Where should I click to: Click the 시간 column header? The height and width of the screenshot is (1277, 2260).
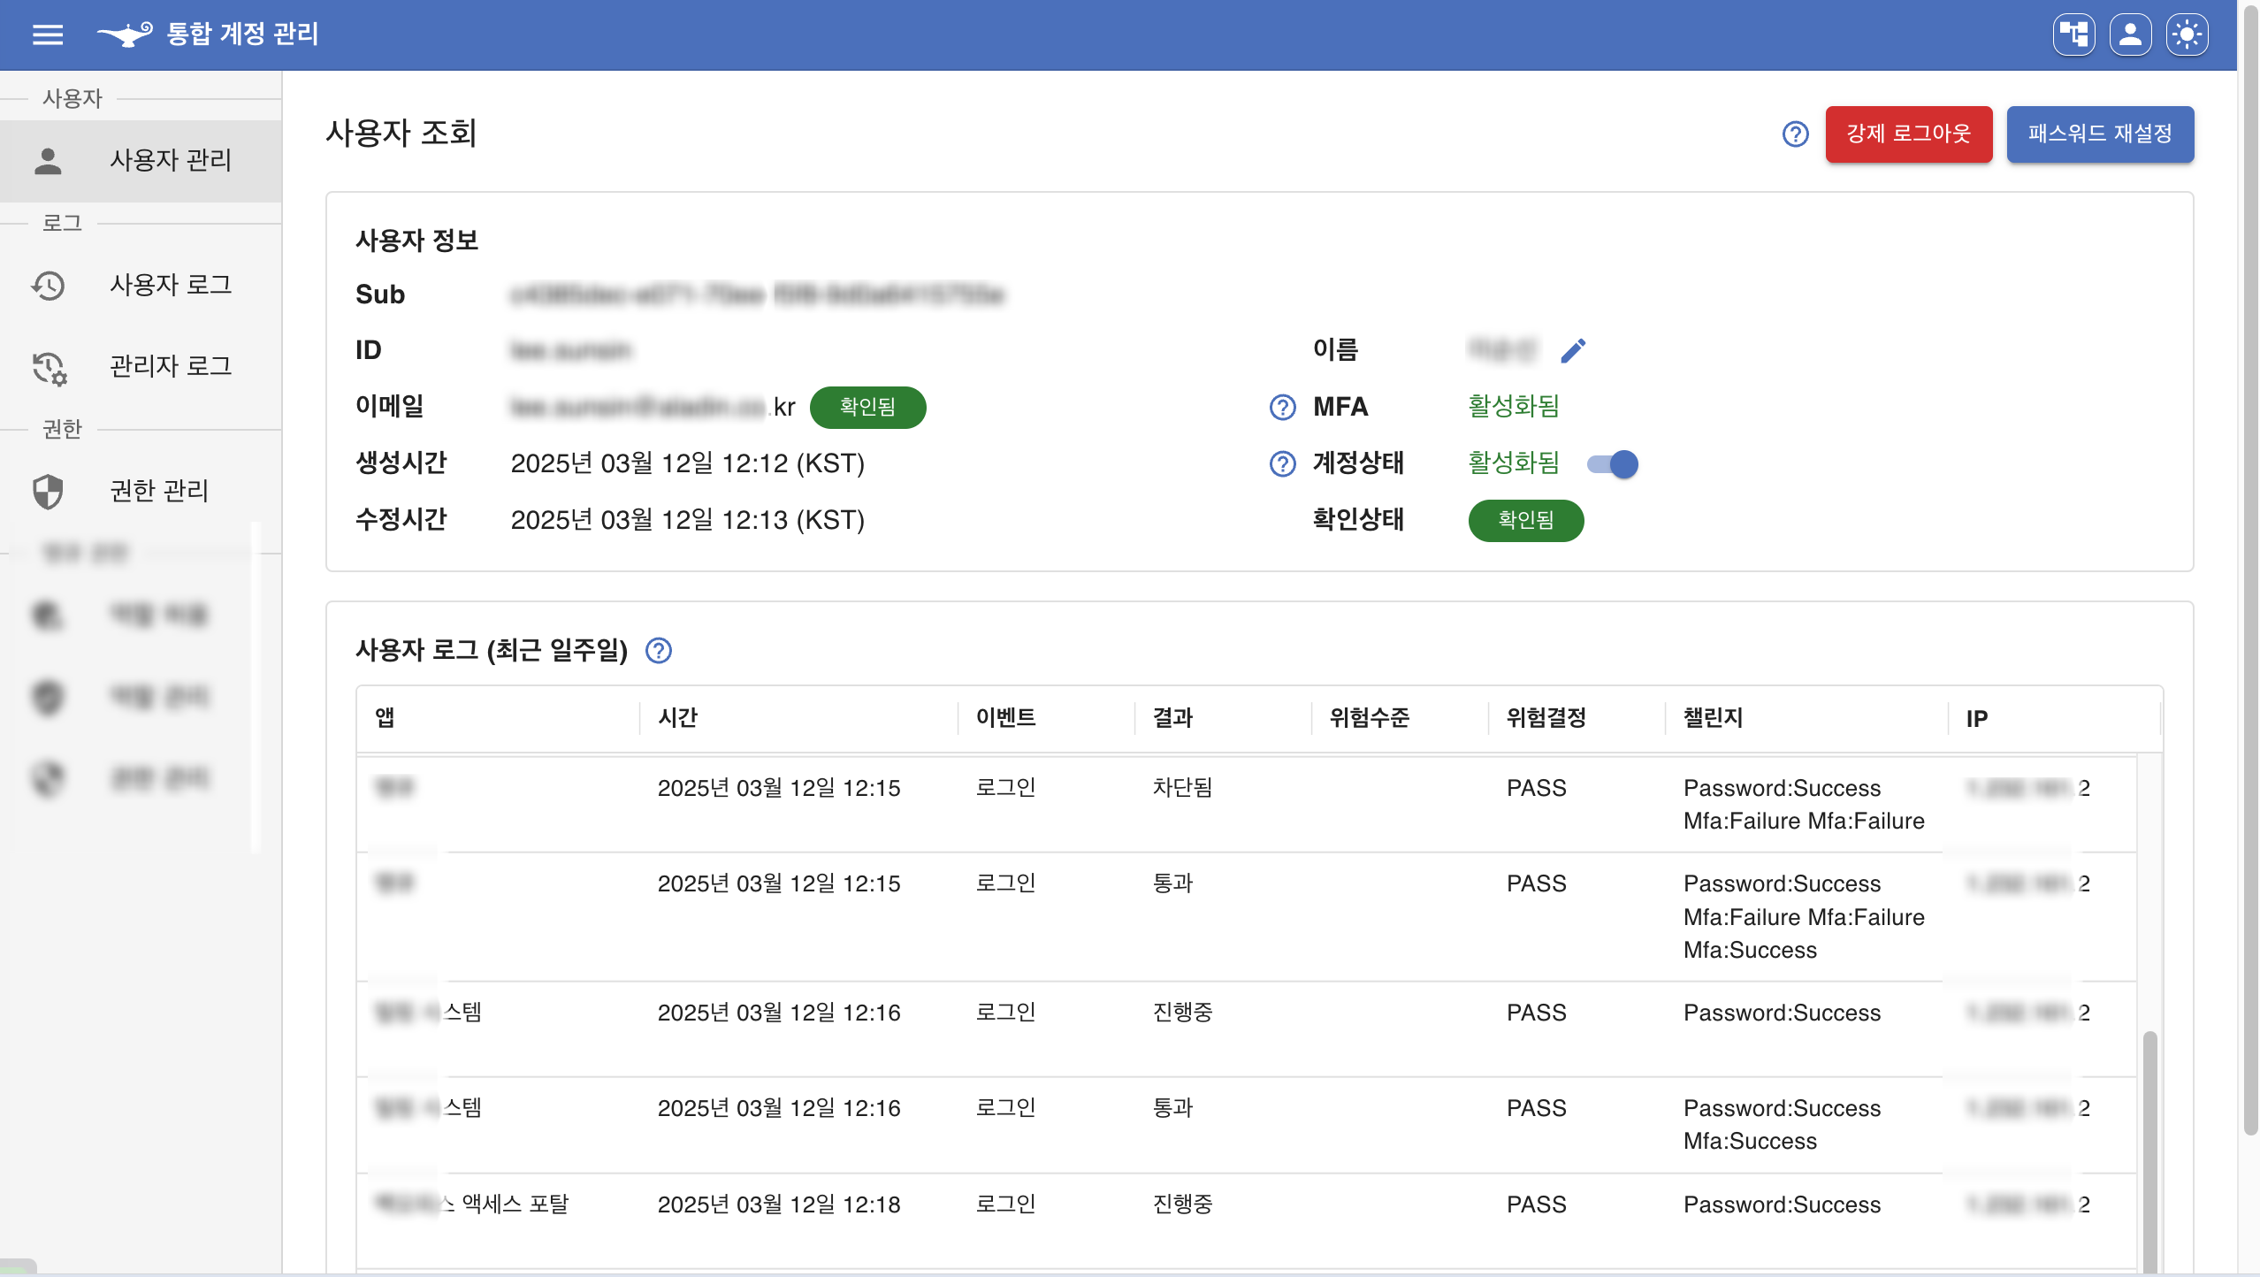(x=678, y=717)
